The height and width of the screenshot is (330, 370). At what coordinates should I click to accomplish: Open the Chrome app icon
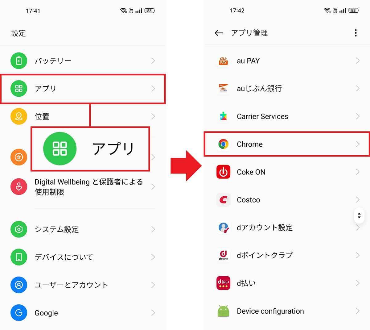(223, 144)
